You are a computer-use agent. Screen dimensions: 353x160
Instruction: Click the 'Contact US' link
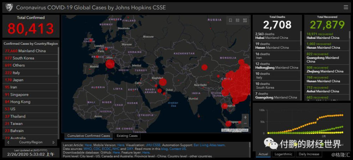178,149
